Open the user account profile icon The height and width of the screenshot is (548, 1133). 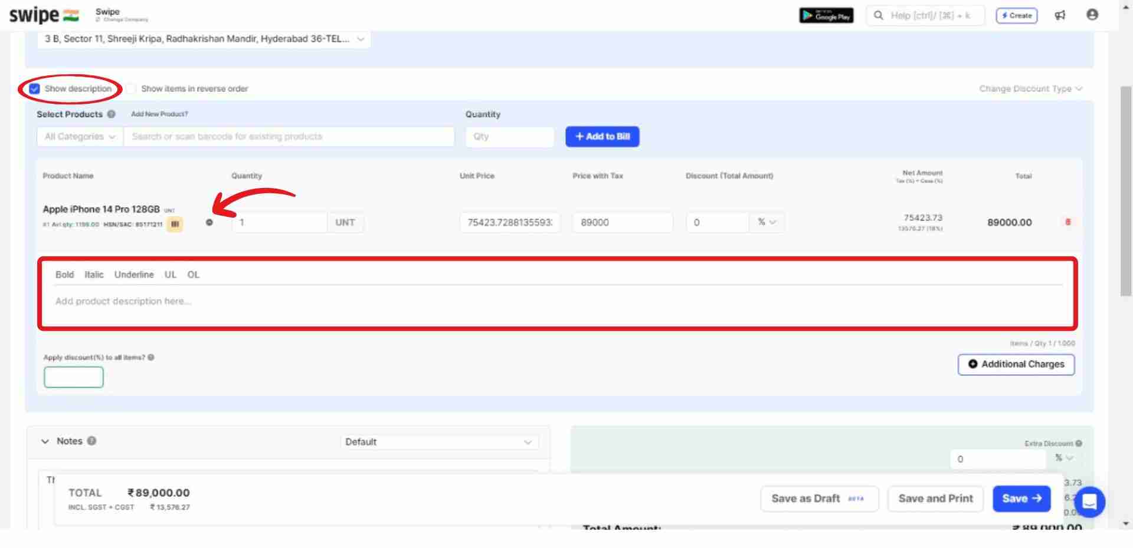(x=1092, y=15)
